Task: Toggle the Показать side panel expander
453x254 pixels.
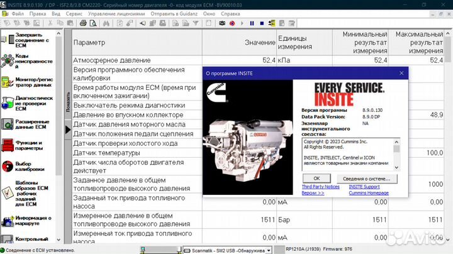Action: click(67, 104)
